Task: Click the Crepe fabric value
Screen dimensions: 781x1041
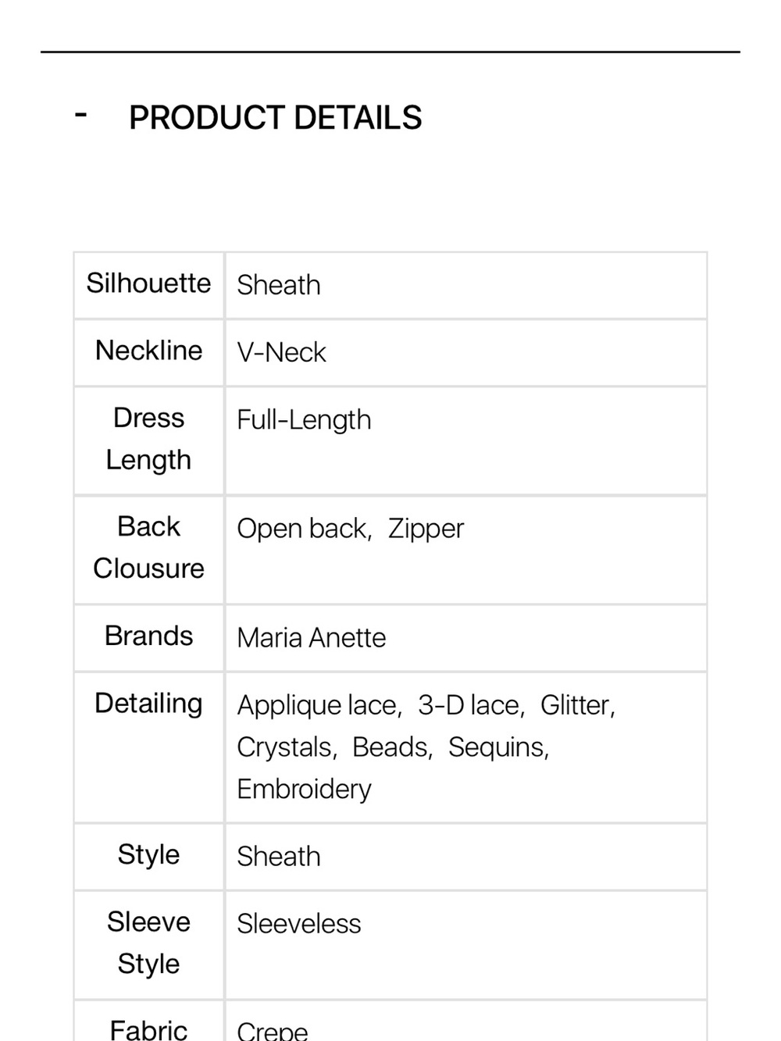Action: [273, 1031]
